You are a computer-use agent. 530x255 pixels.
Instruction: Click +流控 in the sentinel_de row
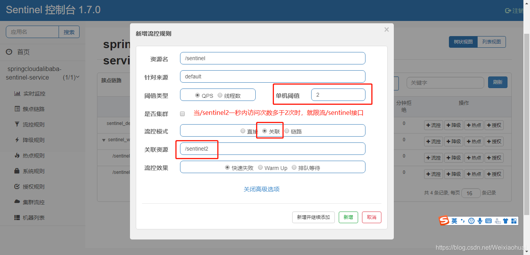[434, 125]
